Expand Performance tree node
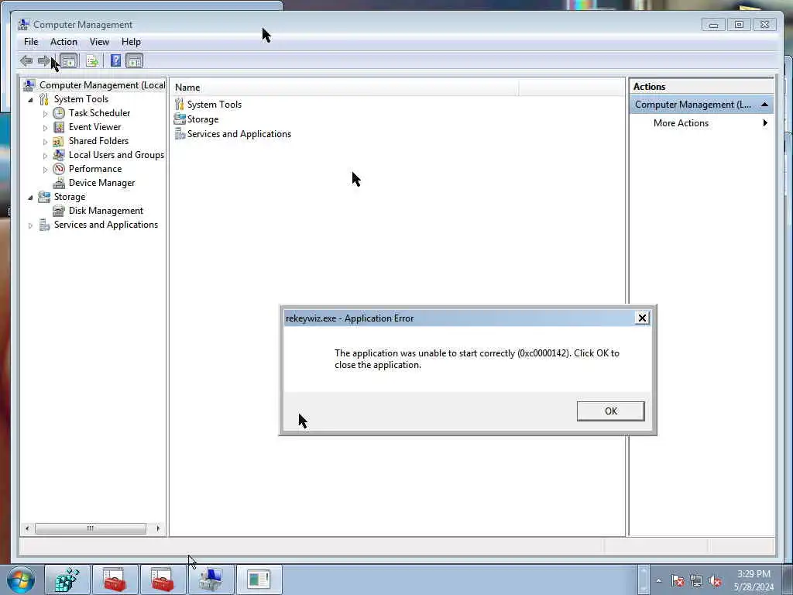The image size is (793, 595). pyautogui.click(x=45, y=170)
